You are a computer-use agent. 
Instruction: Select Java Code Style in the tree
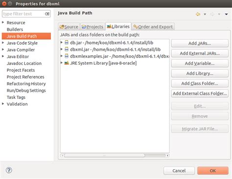pyautogui.click(x=22, y=43)
